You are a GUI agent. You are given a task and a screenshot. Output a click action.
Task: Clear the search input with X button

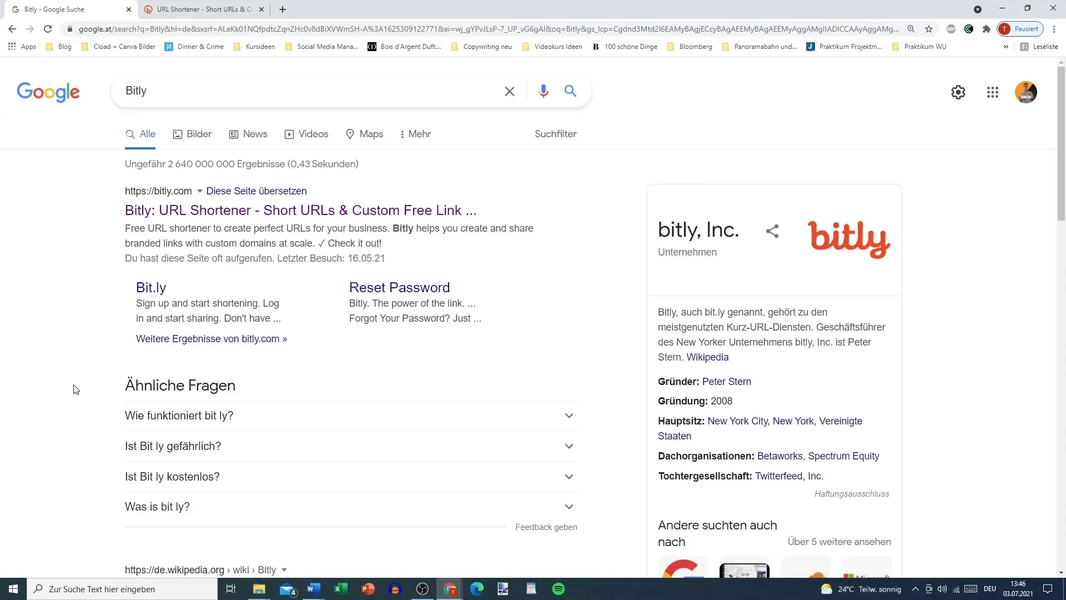510,91
